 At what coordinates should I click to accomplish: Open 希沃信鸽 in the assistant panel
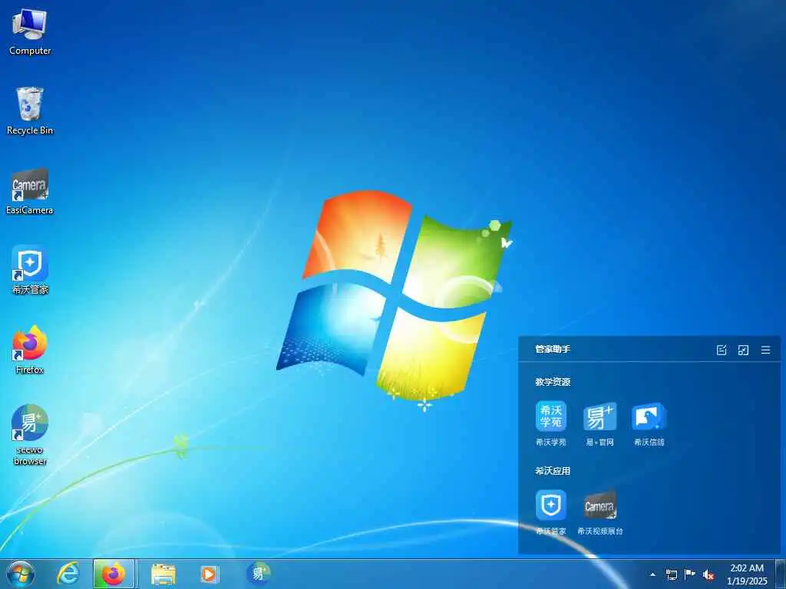point(649,423)
